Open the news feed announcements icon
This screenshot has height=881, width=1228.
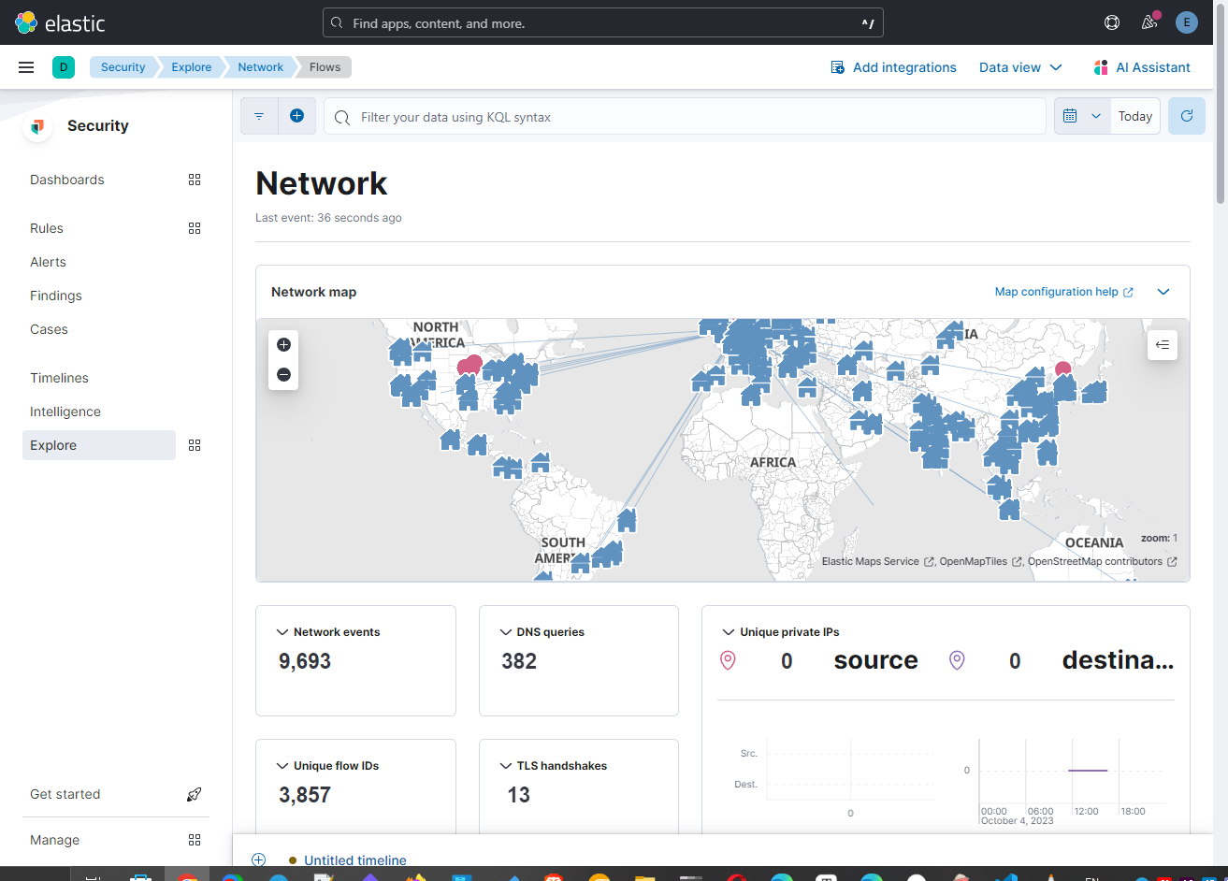[1149, 22]
